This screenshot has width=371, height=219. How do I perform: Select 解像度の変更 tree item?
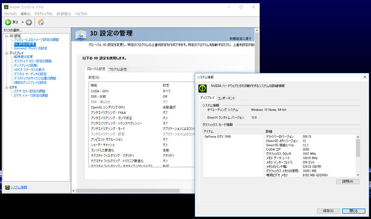click(x=24, y=56)
